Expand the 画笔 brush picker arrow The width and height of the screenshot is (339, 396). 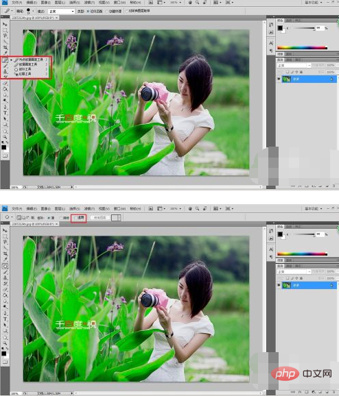coord(33,12)
